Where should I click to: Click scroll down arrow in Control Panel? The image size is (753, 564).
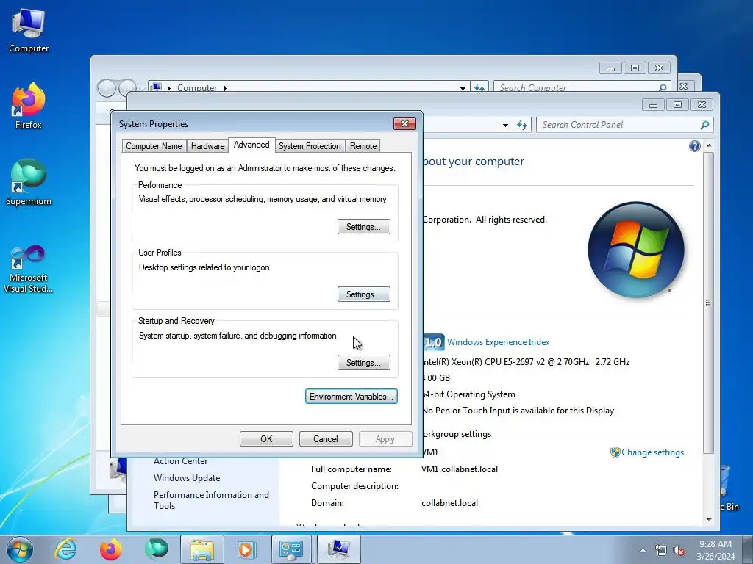(x=709, y=519)
